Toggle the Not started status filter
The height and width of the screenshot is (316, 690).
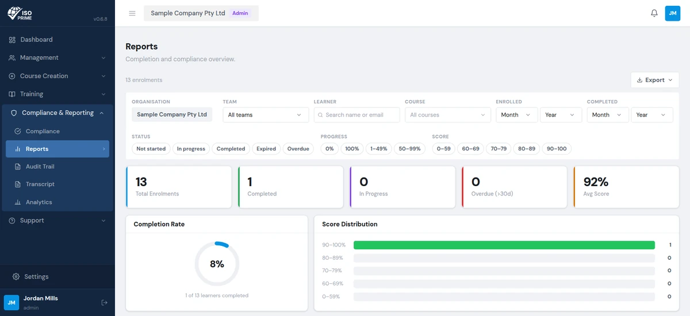coord(151,149)
